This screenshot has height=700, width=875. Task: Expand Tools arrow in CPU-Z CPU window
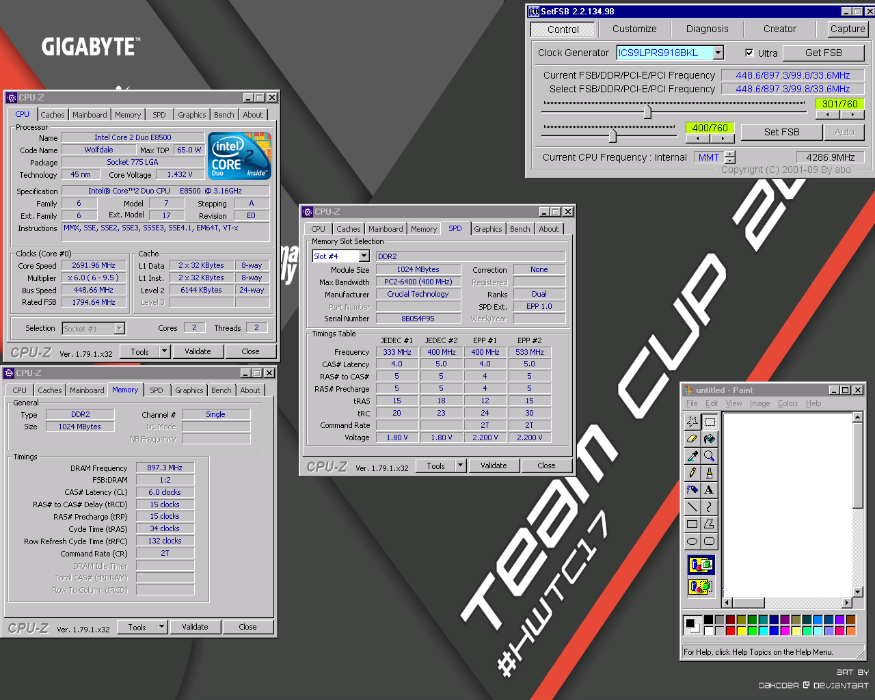coord(164,351)
